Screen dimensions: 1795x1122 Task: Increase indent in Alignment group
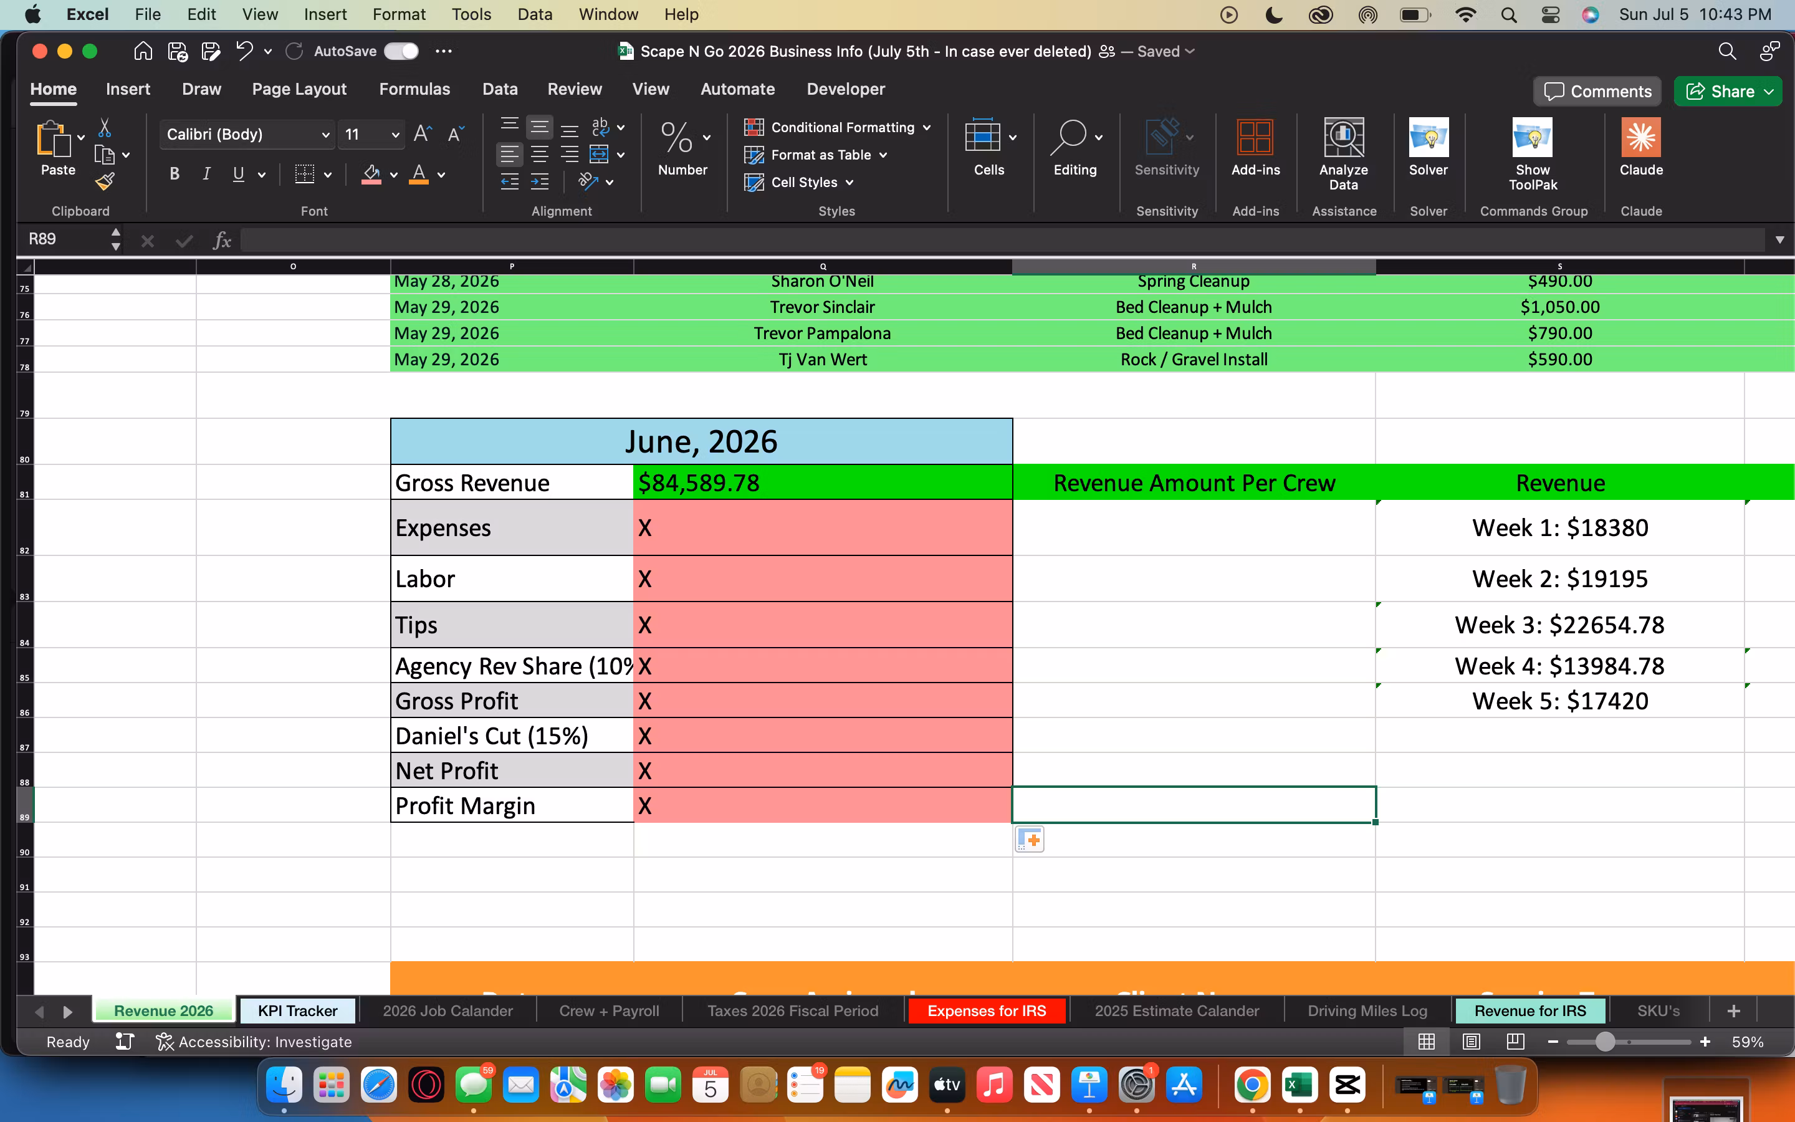tap(540, 182)
